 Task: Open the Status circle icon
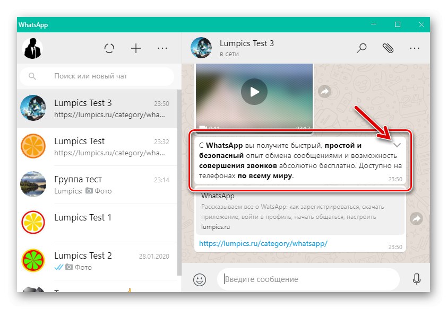pos(109,48)
